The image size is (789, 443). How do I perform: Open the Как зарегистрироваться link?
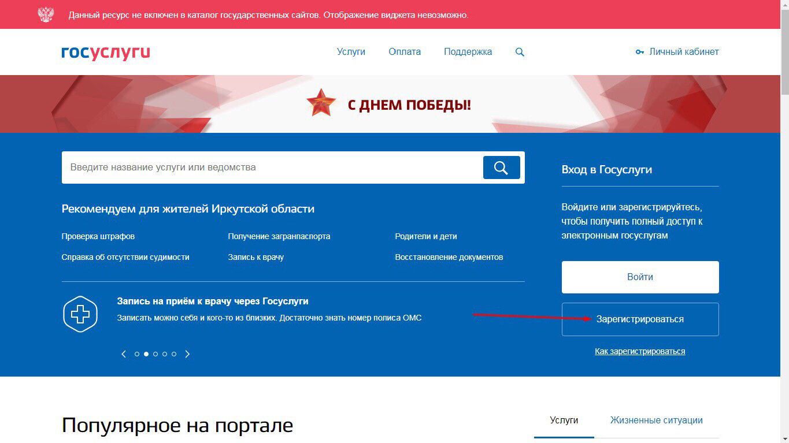[x=639, y=351]
